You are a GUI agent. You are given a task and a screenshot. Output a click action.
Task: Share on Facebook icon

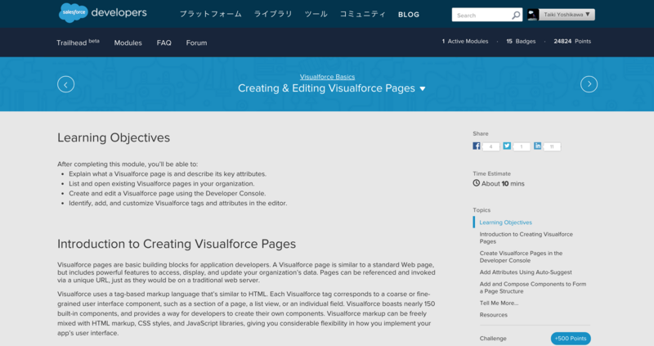477,146
